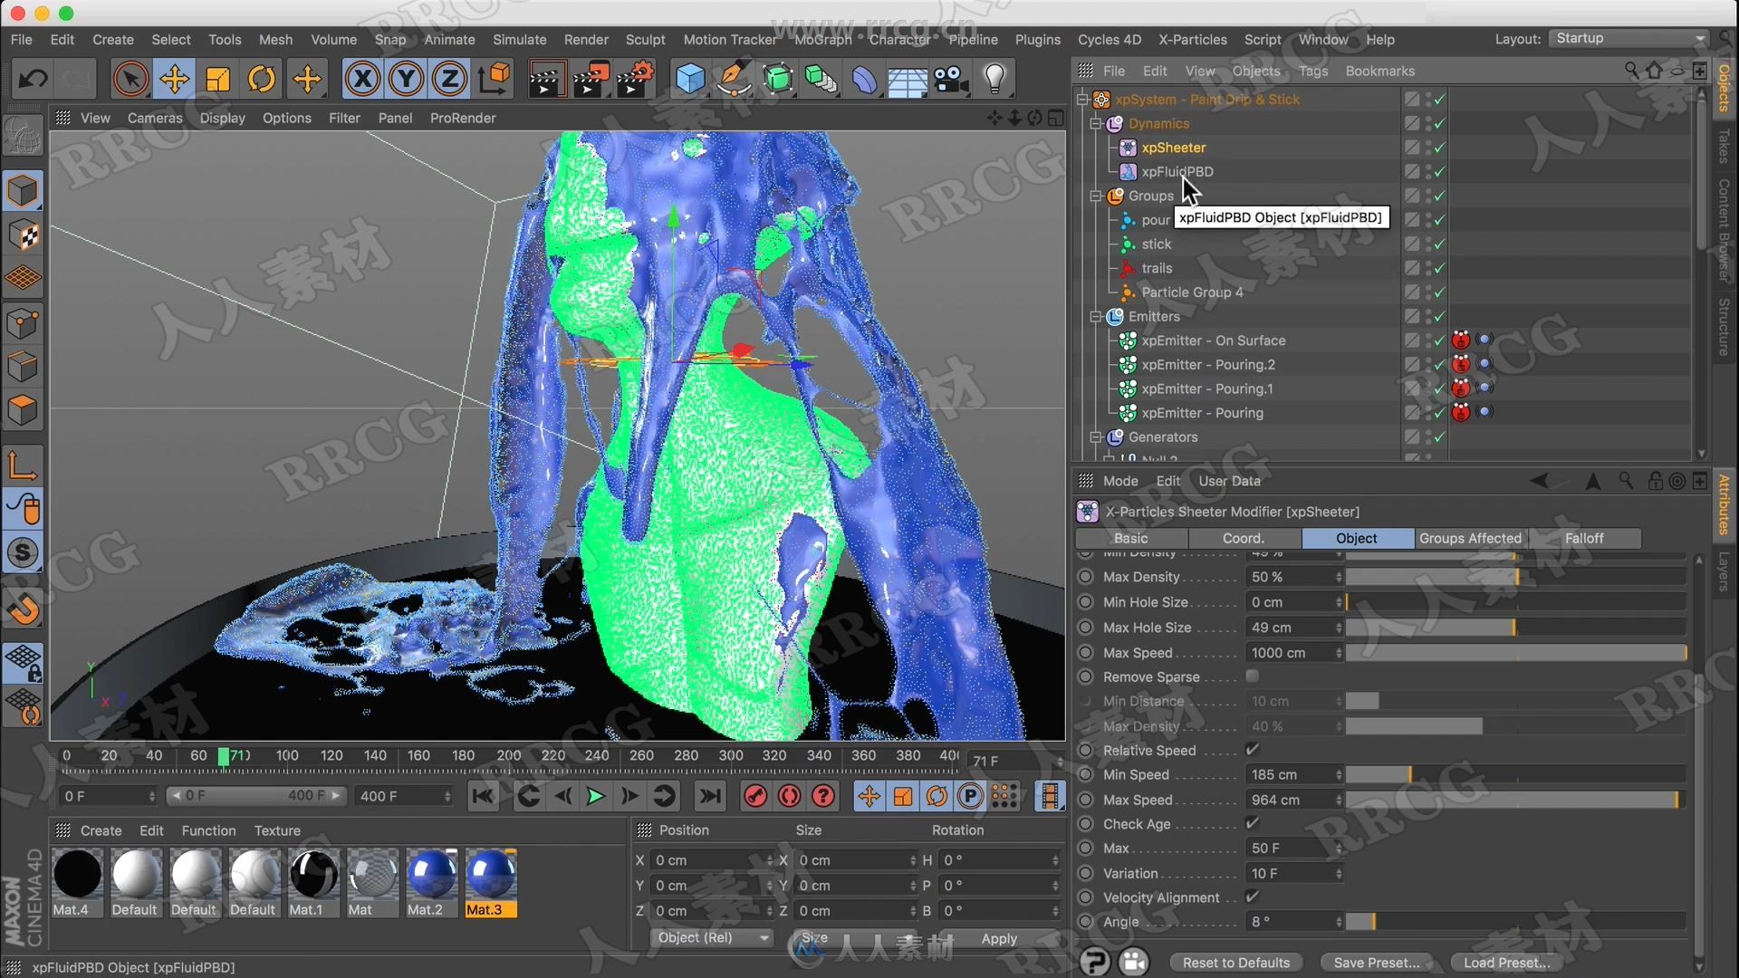Open the MoGraph menu

coord(822,39)
